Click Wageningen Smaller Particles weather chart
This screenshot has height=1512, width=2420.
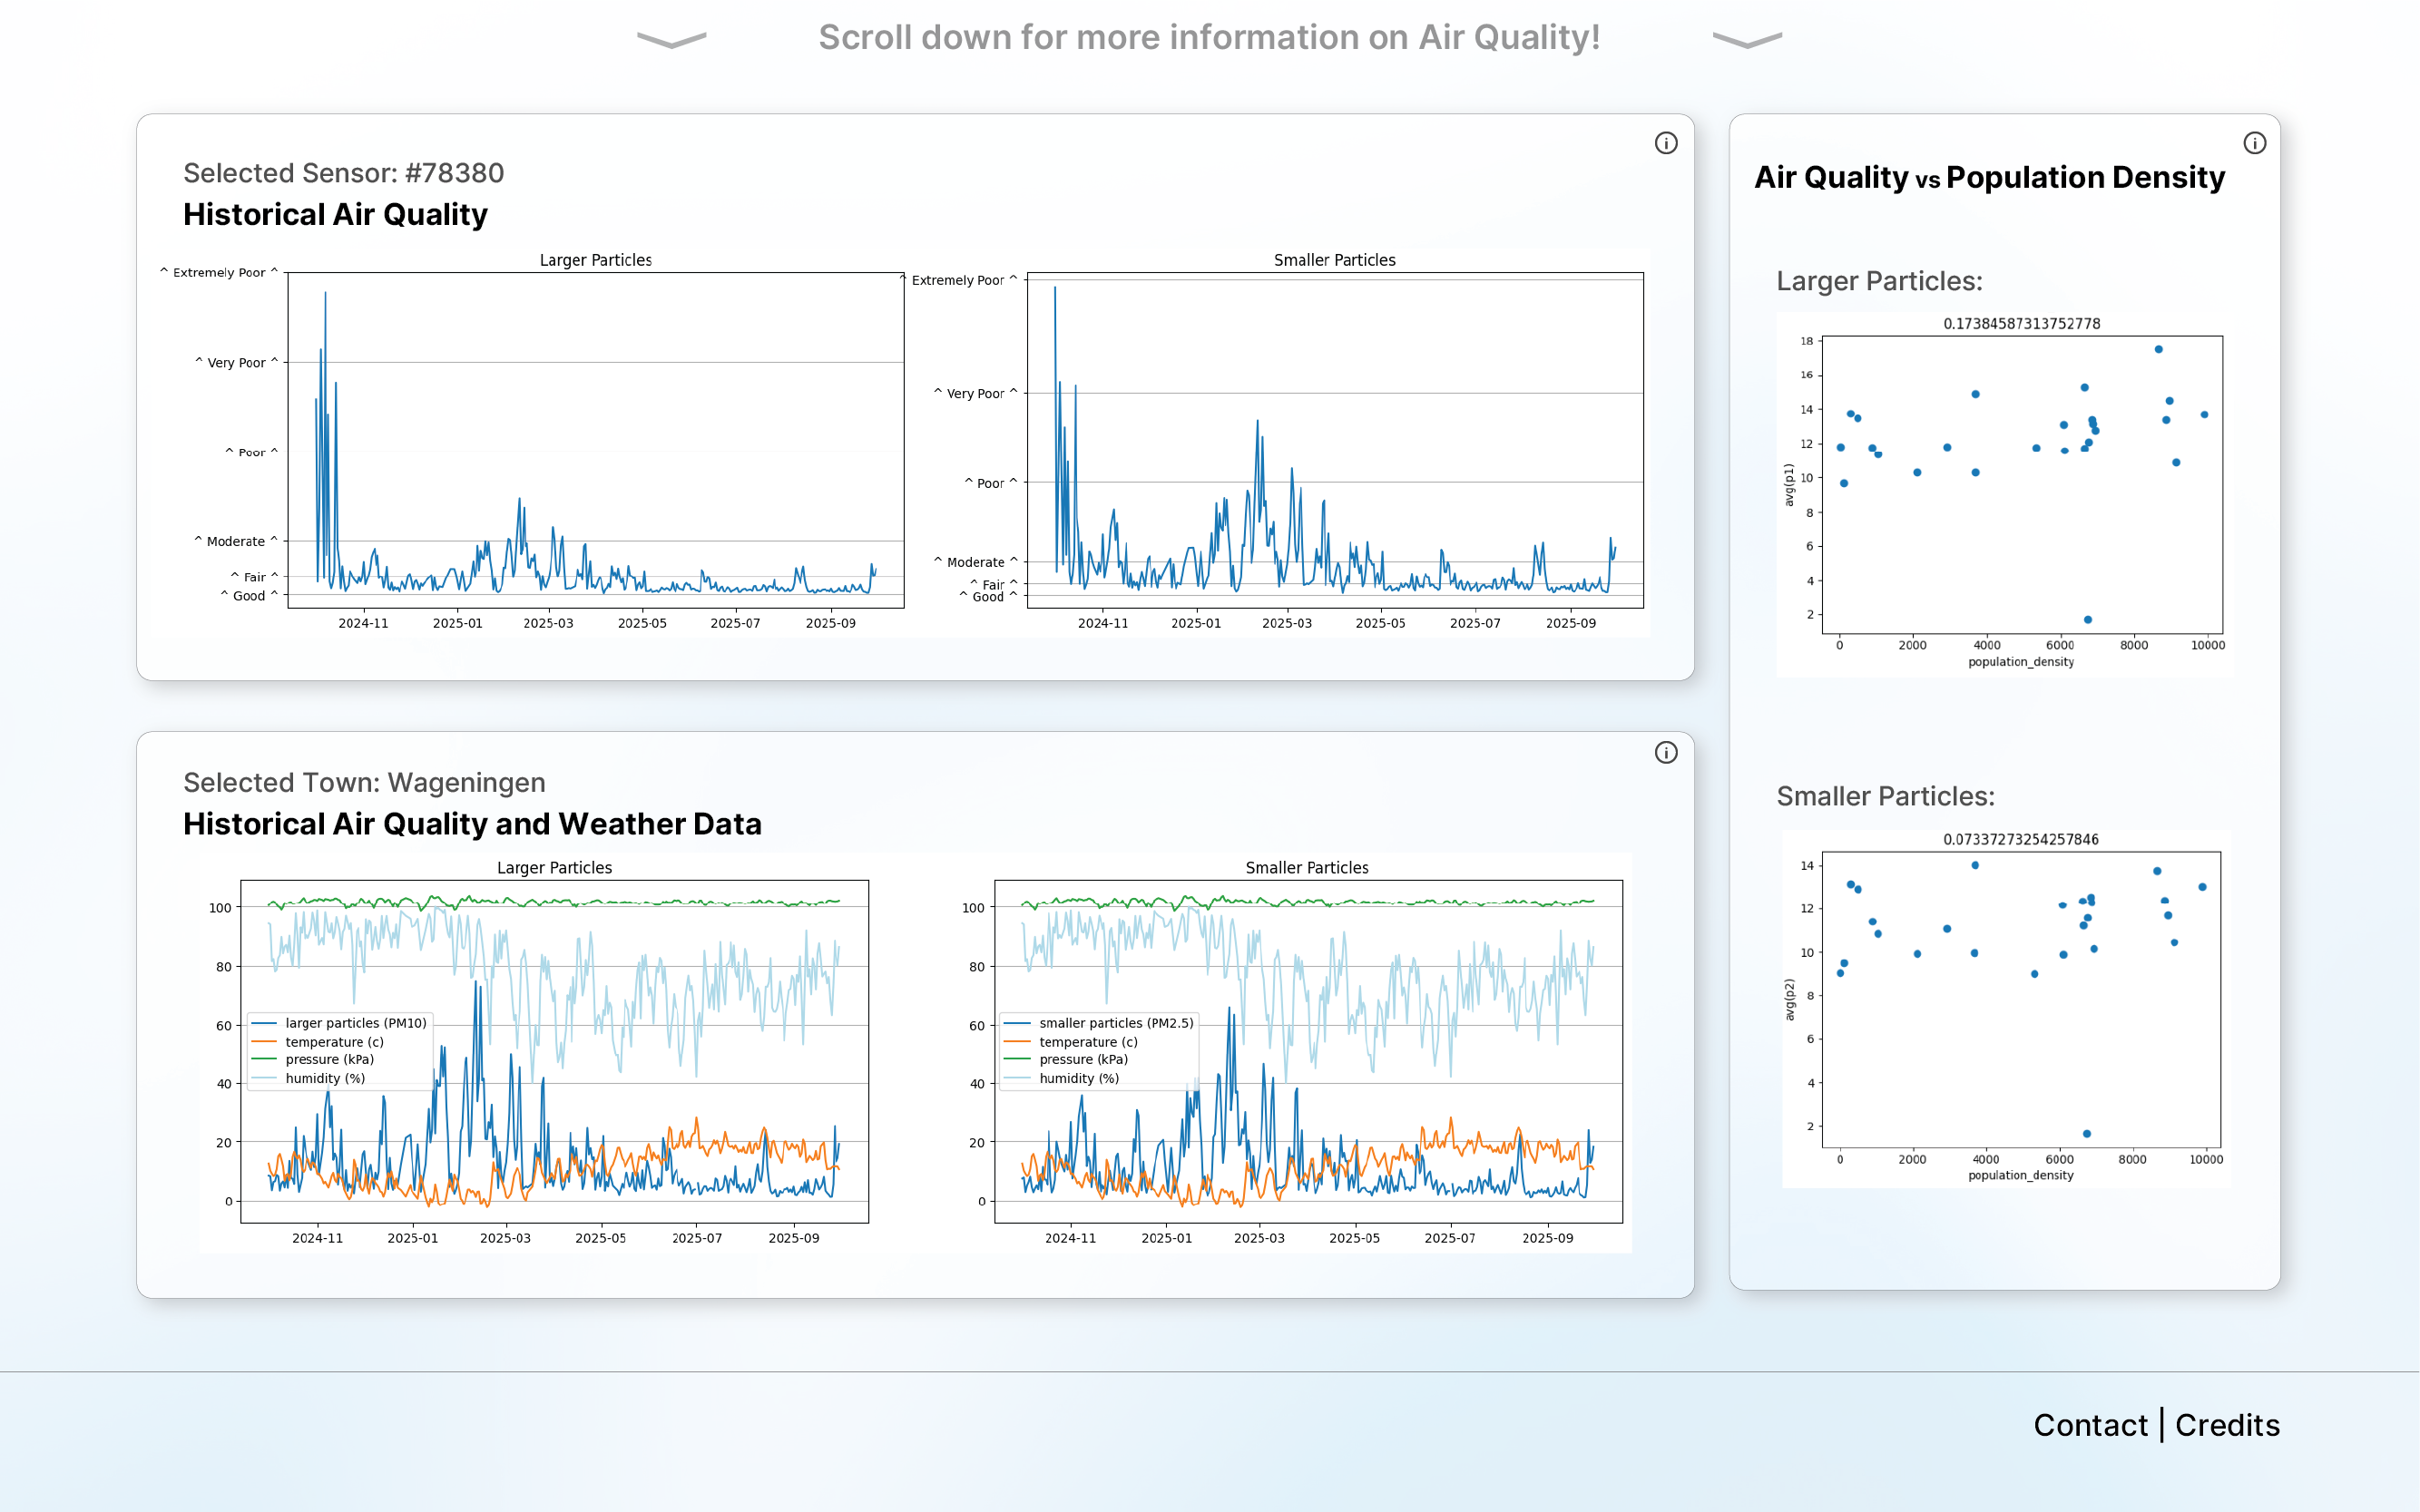(1308, 1051)
